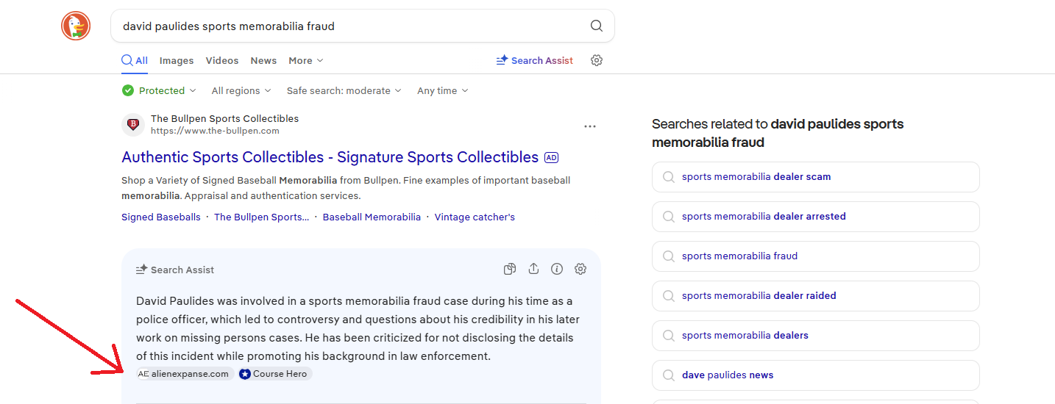Open Search Assist gear settings icon
1055x404 pixels.
click(x=580, y=269)
